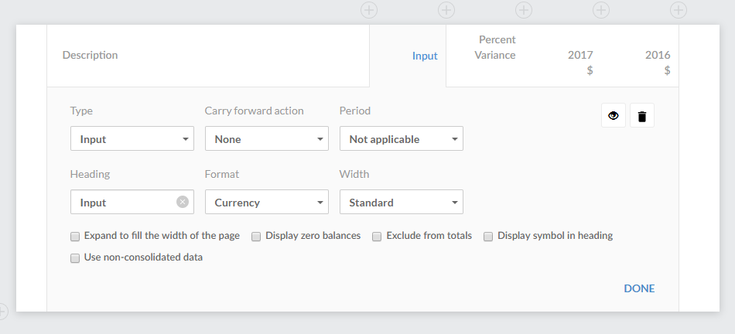
Task: Click plus icon above 2016 column
Action: [x=601, y=10]
